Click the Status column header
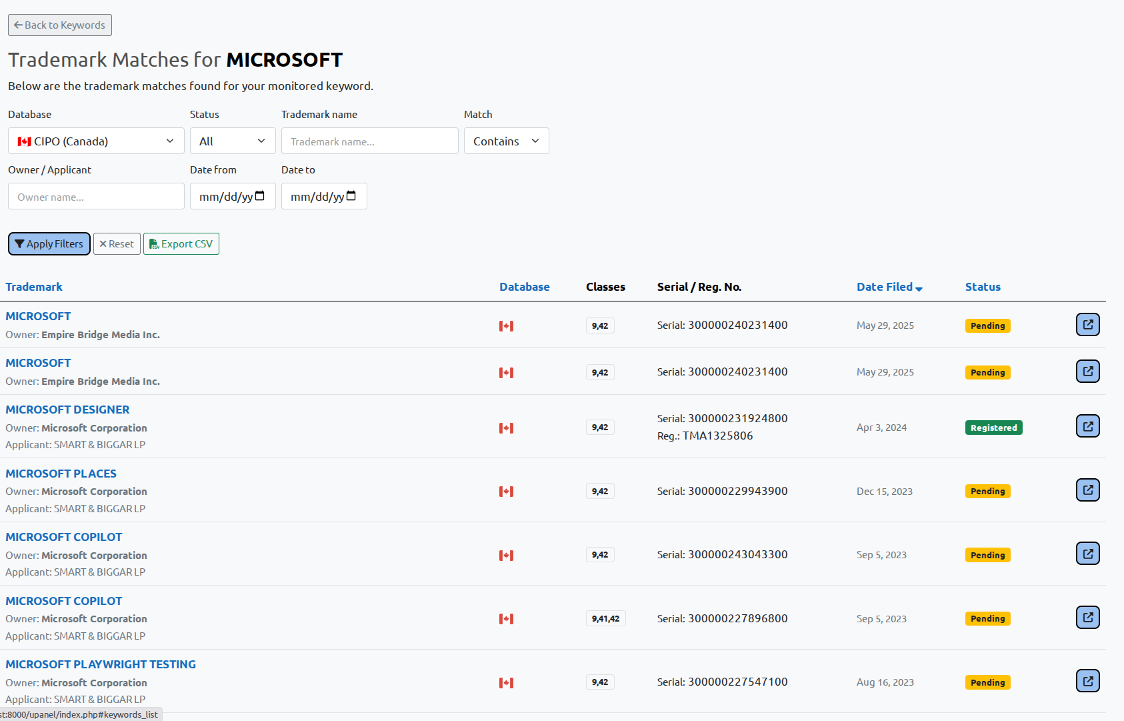Screen dimensions: 1124x721 [x=983, y=287]
